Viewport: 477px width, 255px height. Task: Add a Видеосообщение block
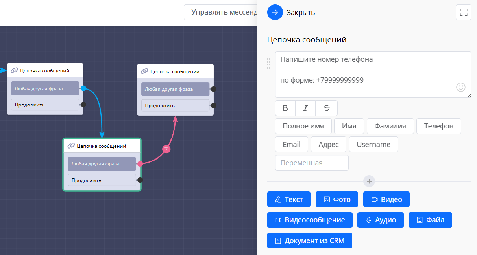coord(310,220)
